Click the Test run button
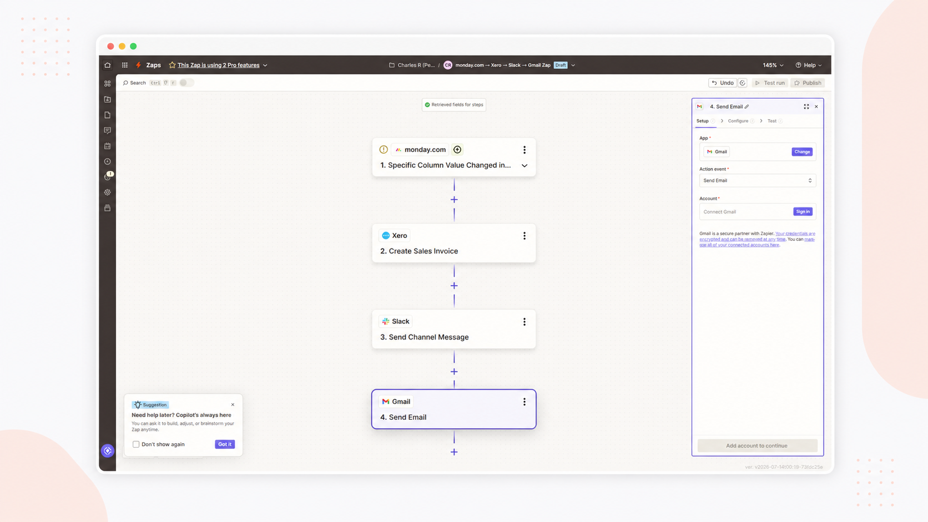The width and height of the screenshot is (928, 522). [x=770, y=83]
